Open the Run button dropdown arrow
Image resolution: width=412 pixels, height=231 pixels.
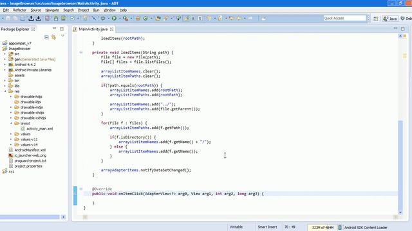120,19
